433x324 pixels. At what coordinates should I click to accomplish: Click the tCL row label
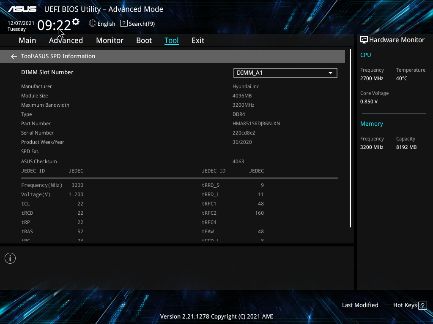[x=25, y=204]
